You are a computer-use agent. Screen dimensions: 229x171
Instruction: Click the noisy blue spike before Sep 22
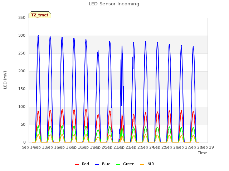pos(122,46)
